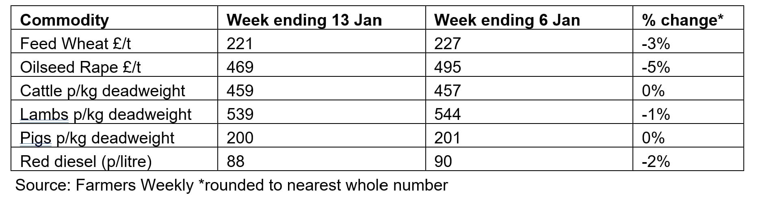Select the Week ending 13 Jan header
This screenshot has height=206, width=758.
pos(304,20)
